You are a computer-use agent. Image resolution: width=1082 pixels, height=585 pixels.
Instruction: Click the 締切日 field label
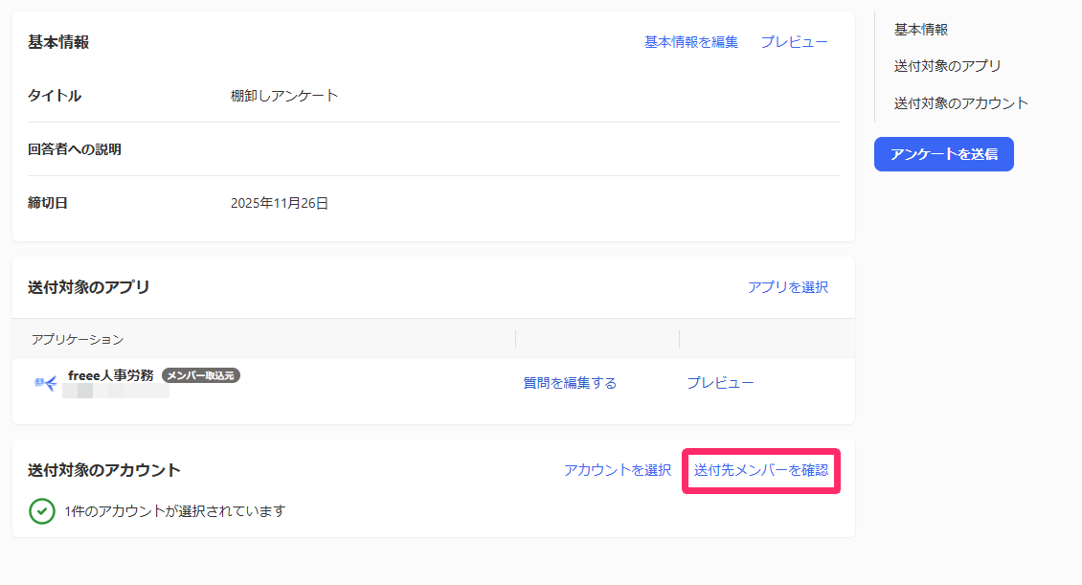48,204
